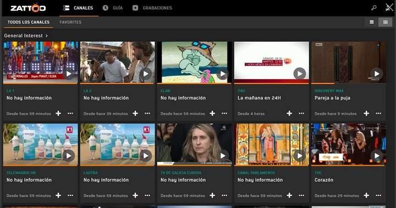Add Clan with its plus icon

click(x=212, y=114)
